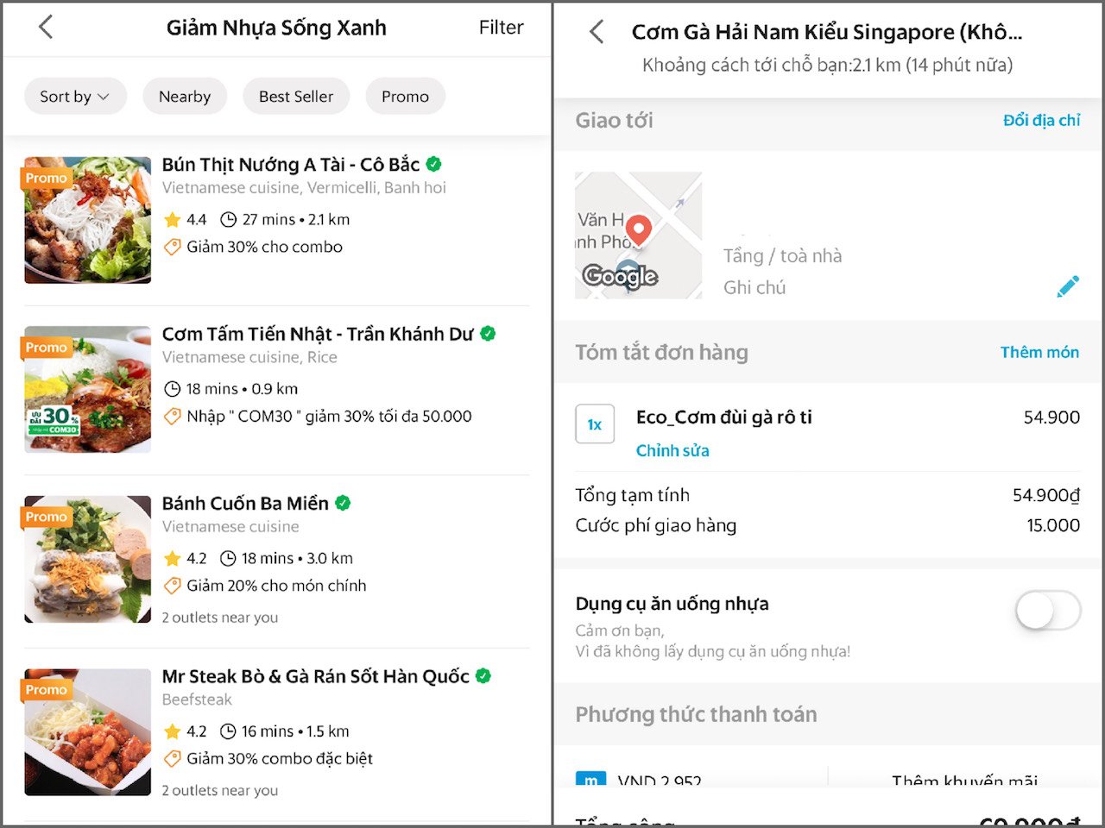Open the Filter options
The image size is (1105, 828).
pyautogui.click(x=501, y=28)
